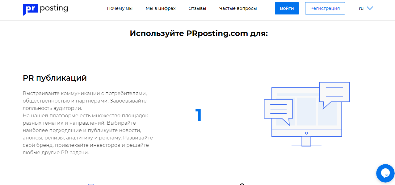Open the Почему мы section
395x185 pixels.
point(120,8)
